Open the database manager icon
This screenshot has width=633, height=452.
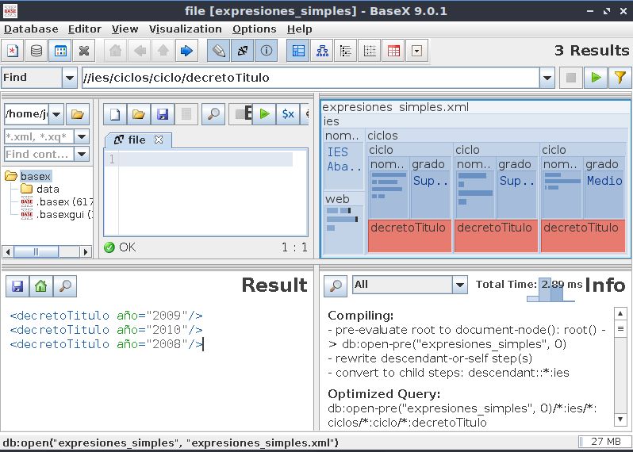36,51
